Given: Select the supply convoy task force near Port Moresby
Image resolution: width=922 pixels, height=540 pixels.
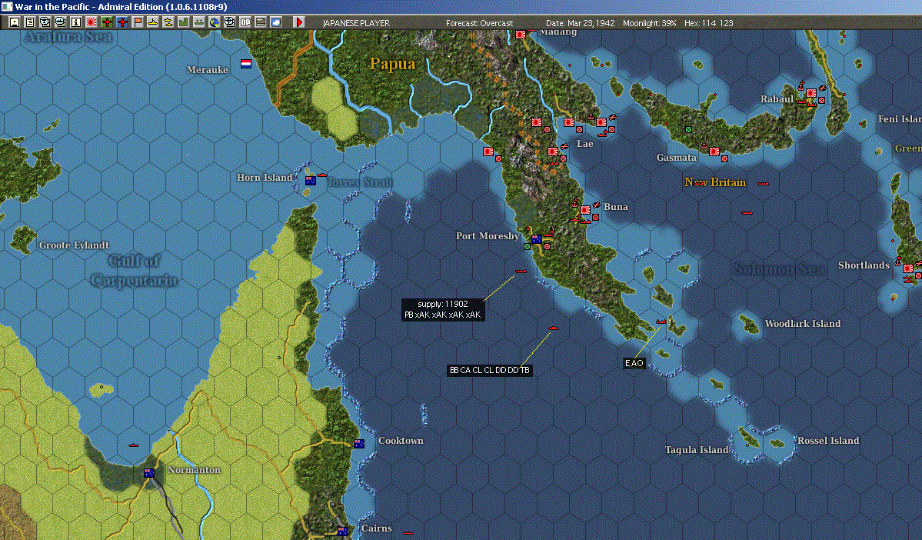Looking at the screenshot, I should click(521, 272).
